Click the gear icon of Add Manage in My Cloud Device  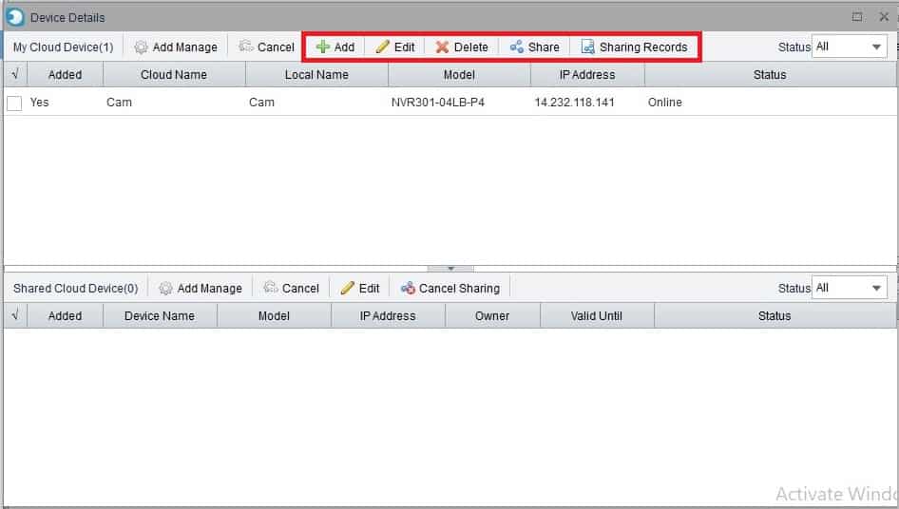(141, 47)
